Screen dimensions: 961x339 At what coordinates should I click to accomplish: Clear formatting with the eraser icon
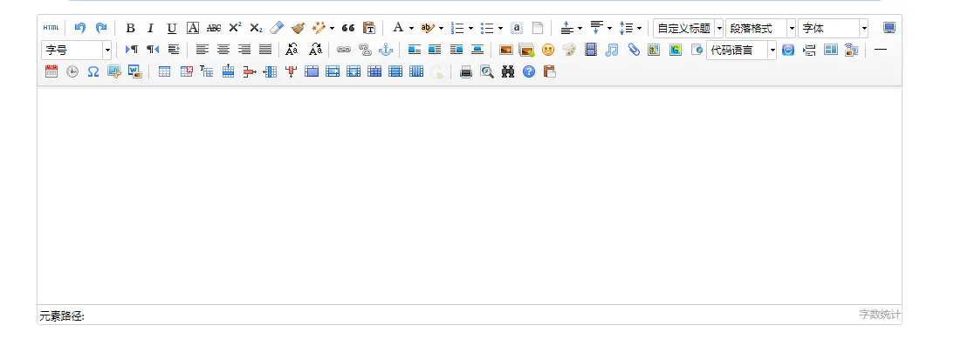tap(277, 28)
